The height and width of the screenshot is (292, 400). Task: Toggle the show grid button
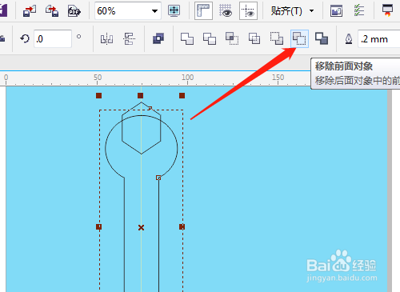click(226, 10)
